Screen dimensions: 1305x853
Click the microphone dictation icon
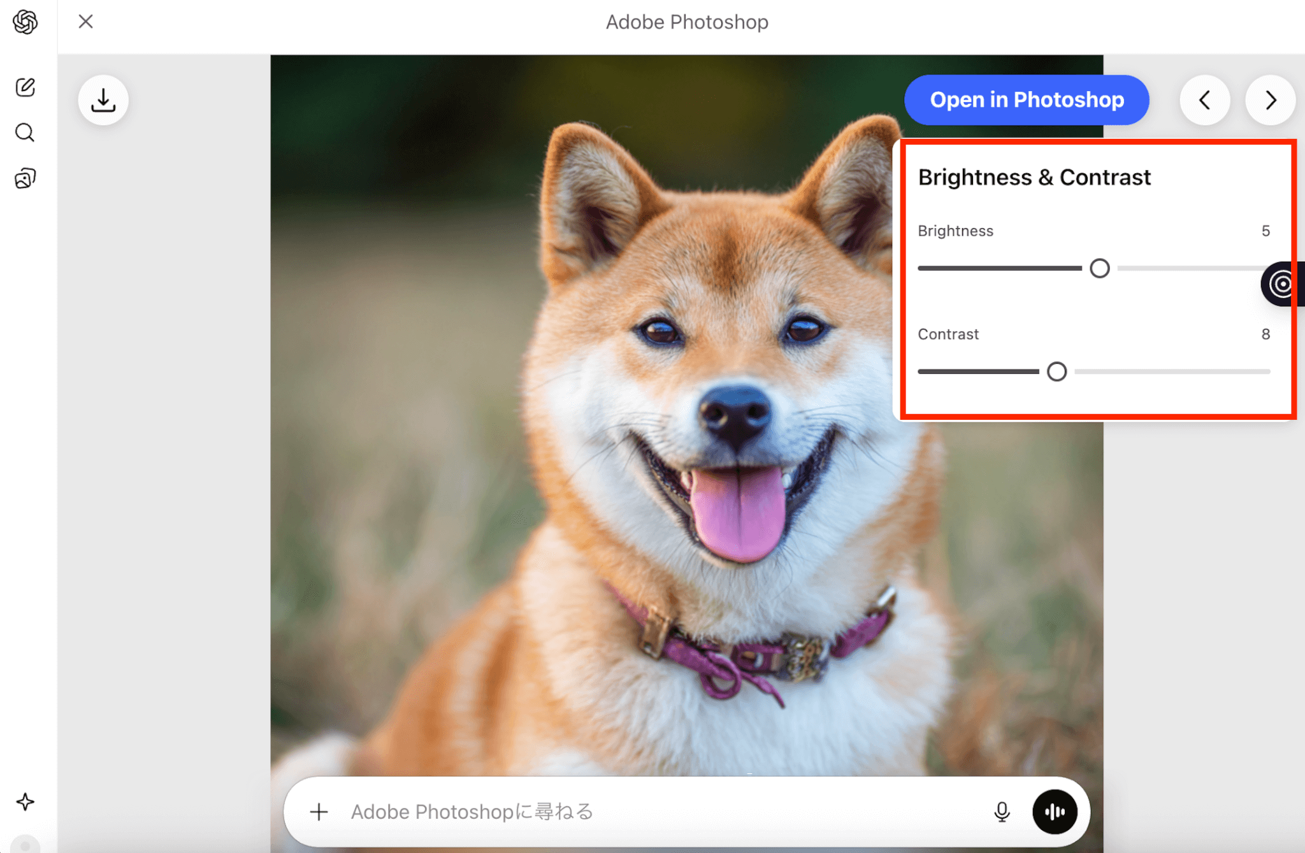[x=1002, y=812]
